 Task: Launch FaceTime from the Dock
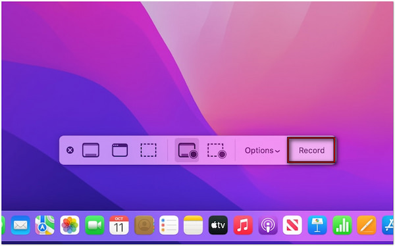[94, 225]
